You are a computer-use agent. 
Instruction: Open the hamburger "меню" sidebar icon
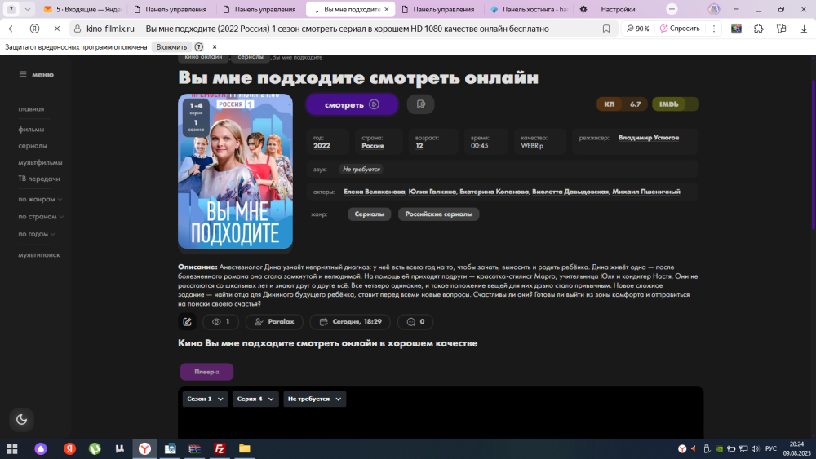[24, 74]
